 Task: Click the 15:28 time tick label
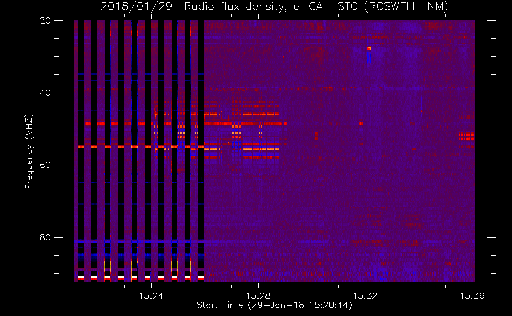click(258, 296)
